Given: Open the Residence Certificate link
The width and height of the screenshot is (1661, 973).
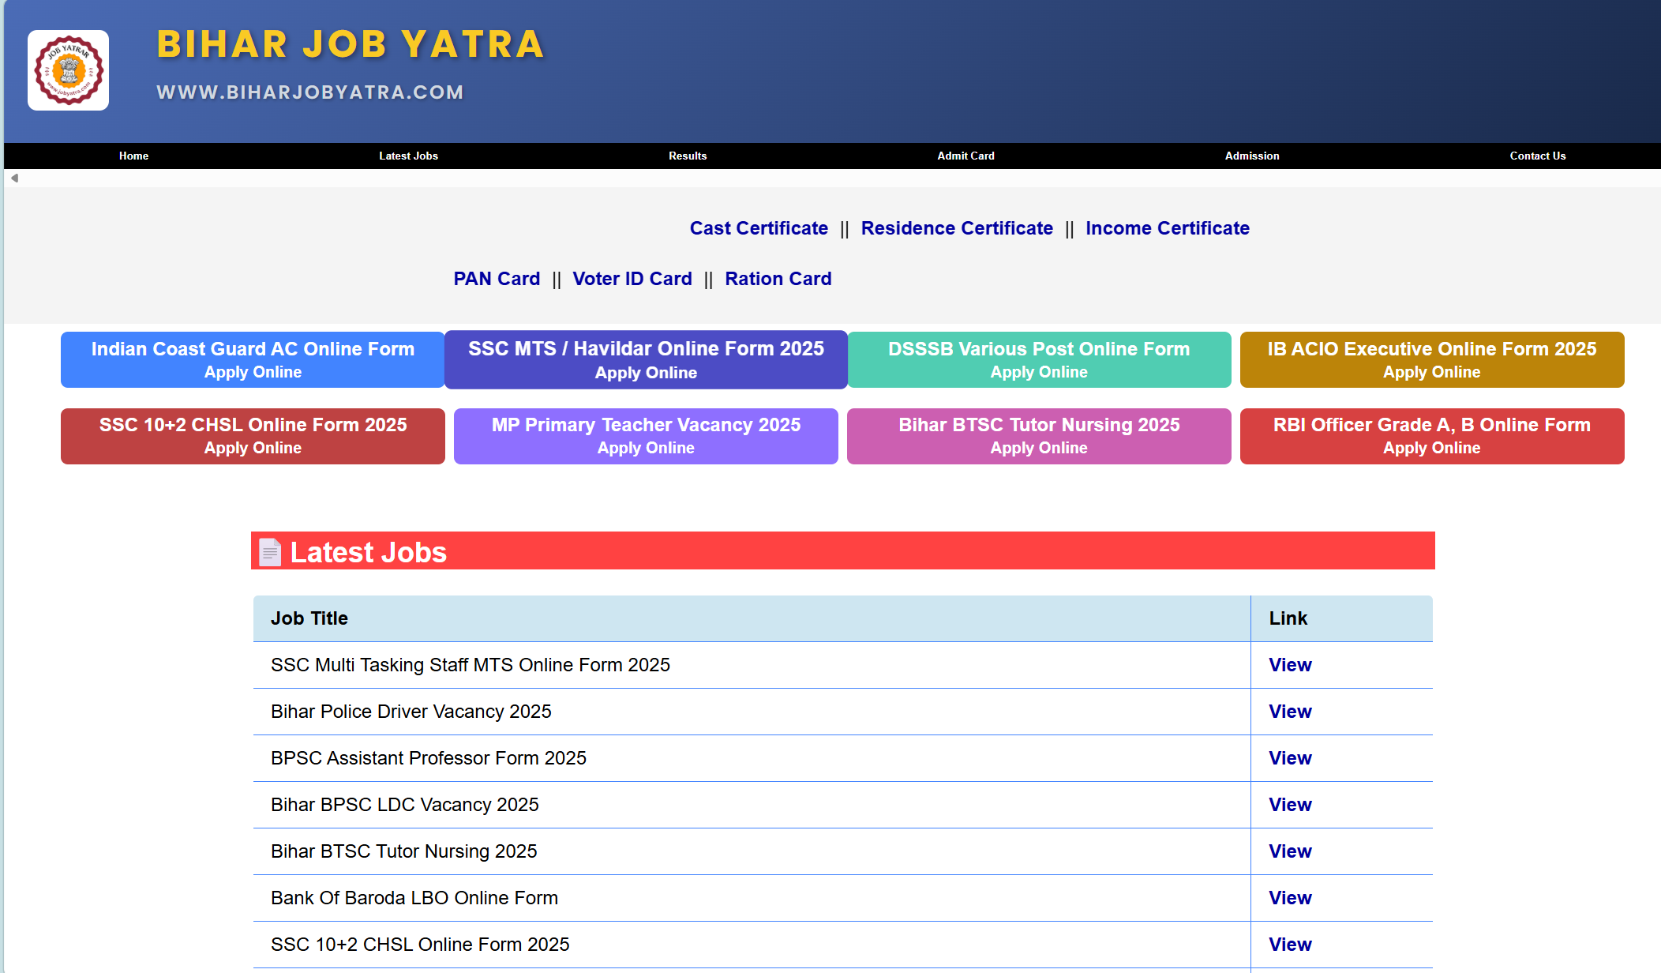Looking at the screenshot, I should 957,228.
